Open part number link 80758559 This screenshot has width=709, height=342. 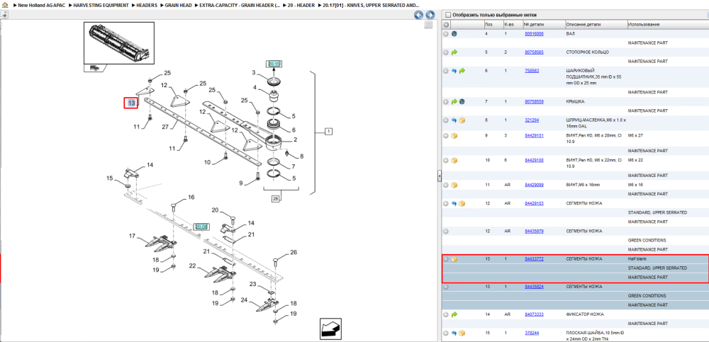[534, 102]
